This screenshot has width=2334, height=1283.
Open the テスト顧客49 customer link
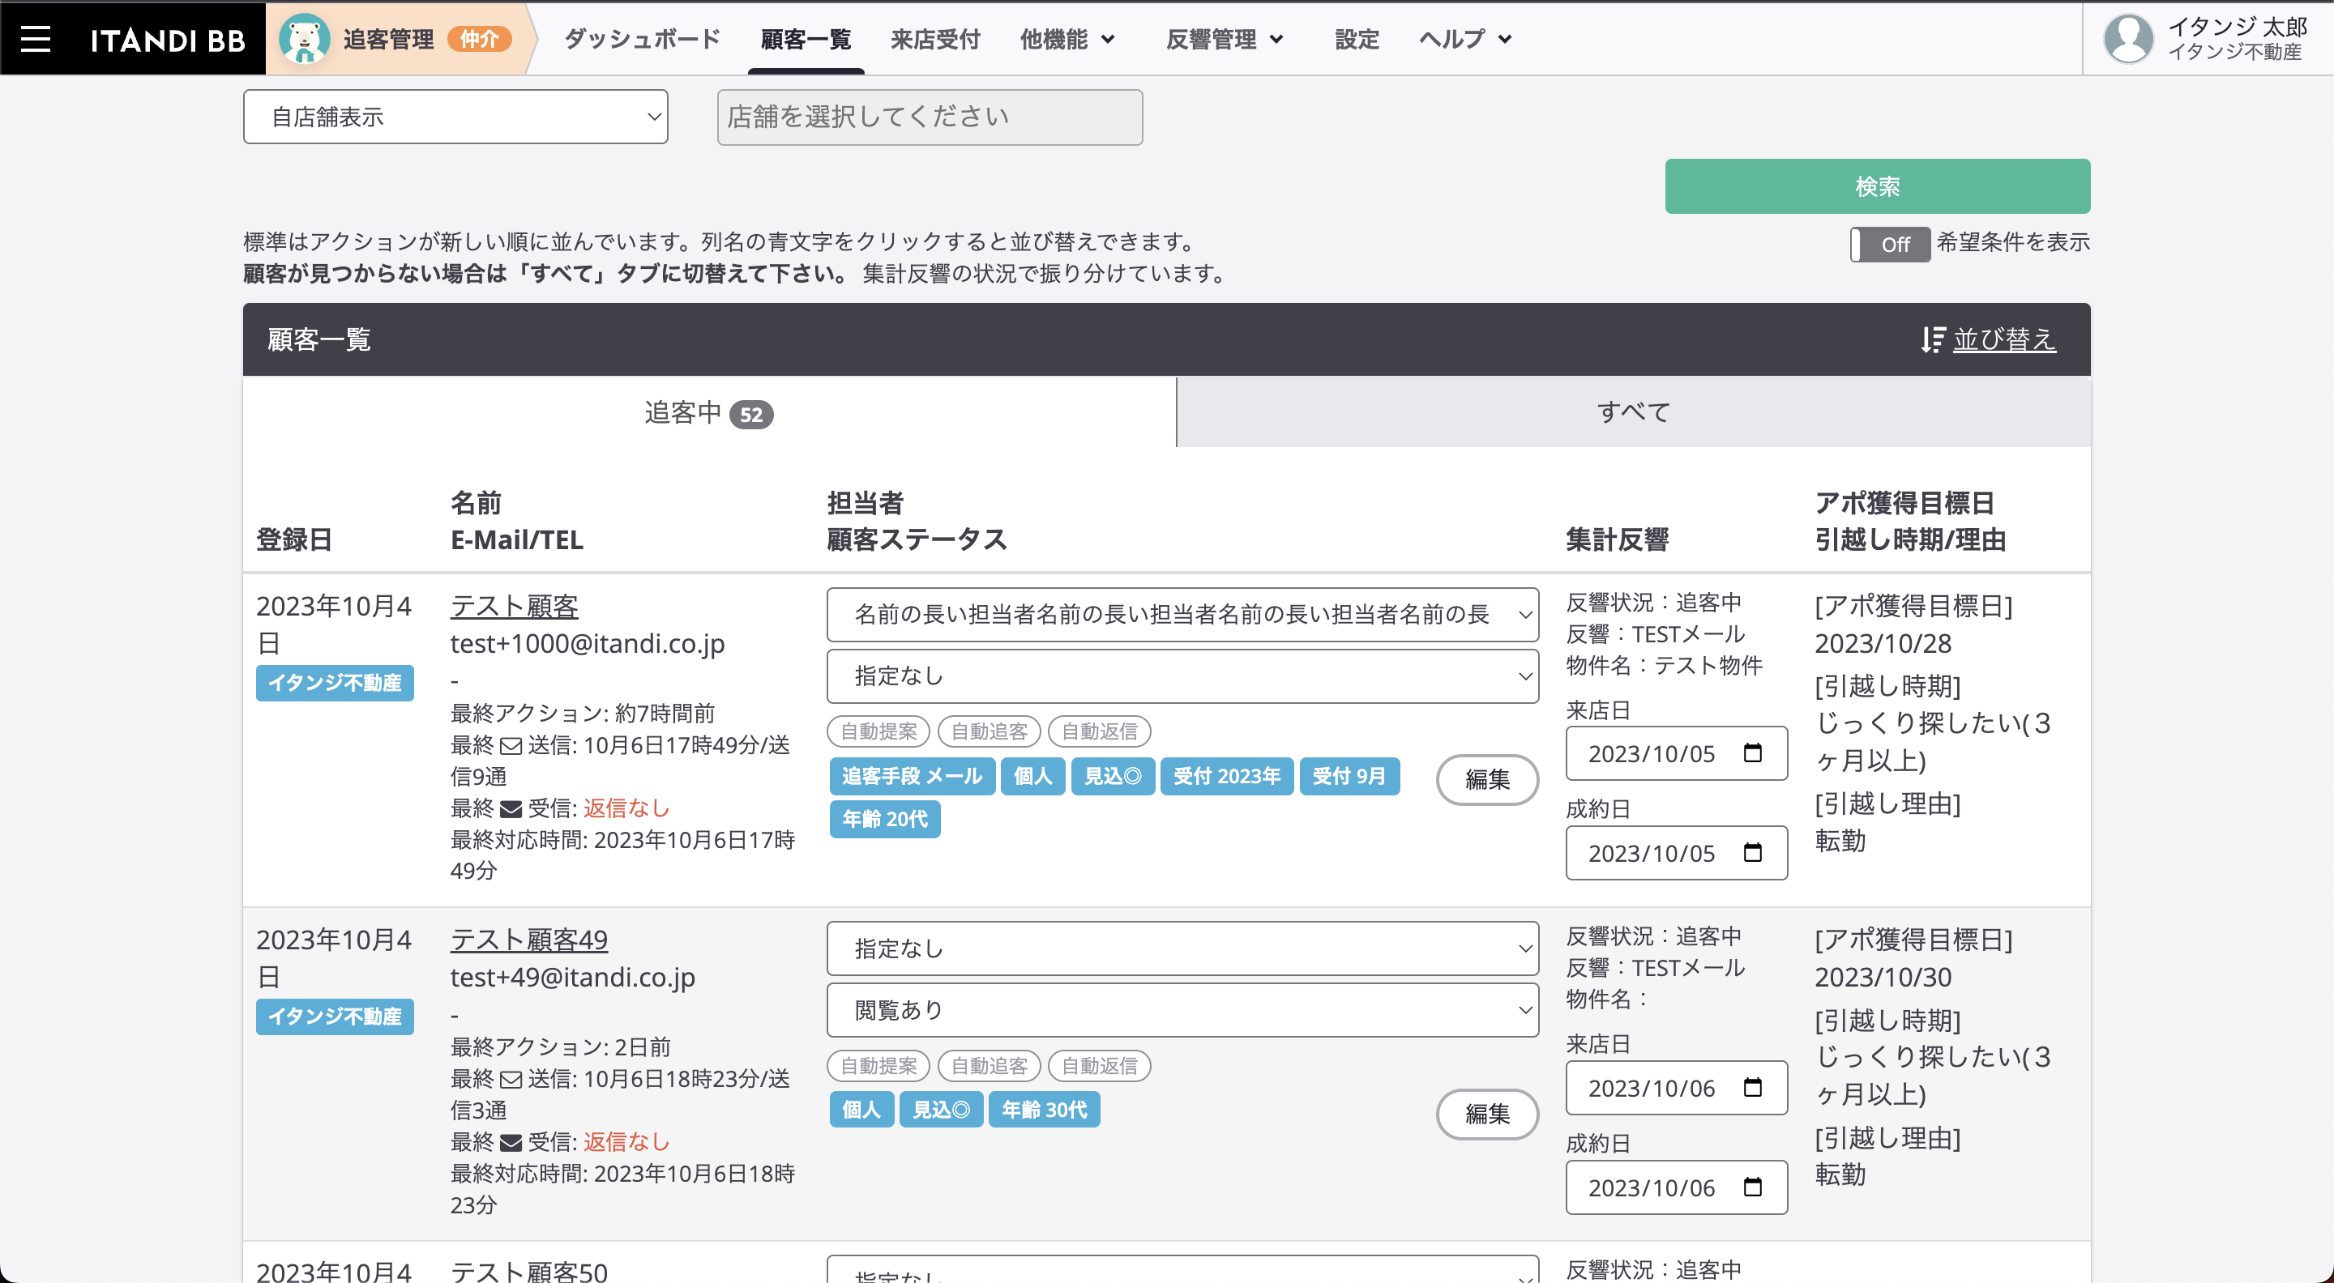click(528, 940)
